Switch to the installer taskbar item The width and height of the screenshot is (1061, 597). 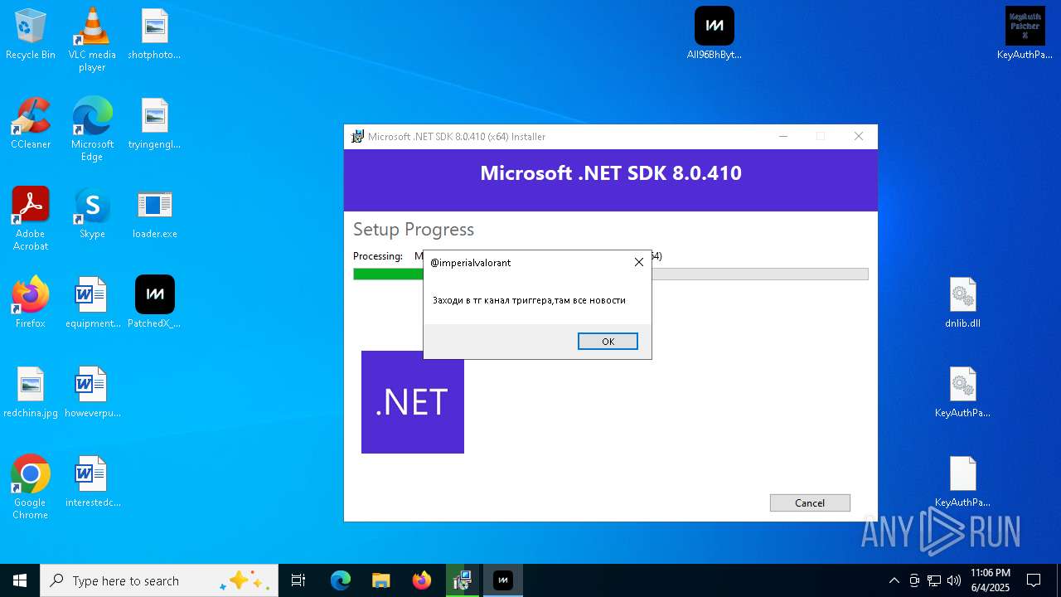(463, 580)
